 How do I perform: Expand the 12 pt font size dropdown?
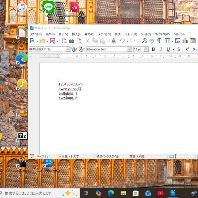[x=146, y=49]
